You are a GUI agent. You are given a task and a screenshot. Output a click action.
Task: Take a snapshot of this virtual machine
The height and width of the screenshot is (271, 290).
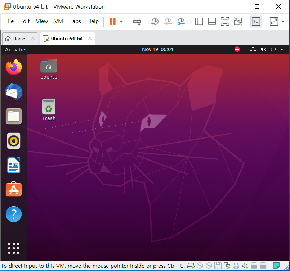click(155, 22)
